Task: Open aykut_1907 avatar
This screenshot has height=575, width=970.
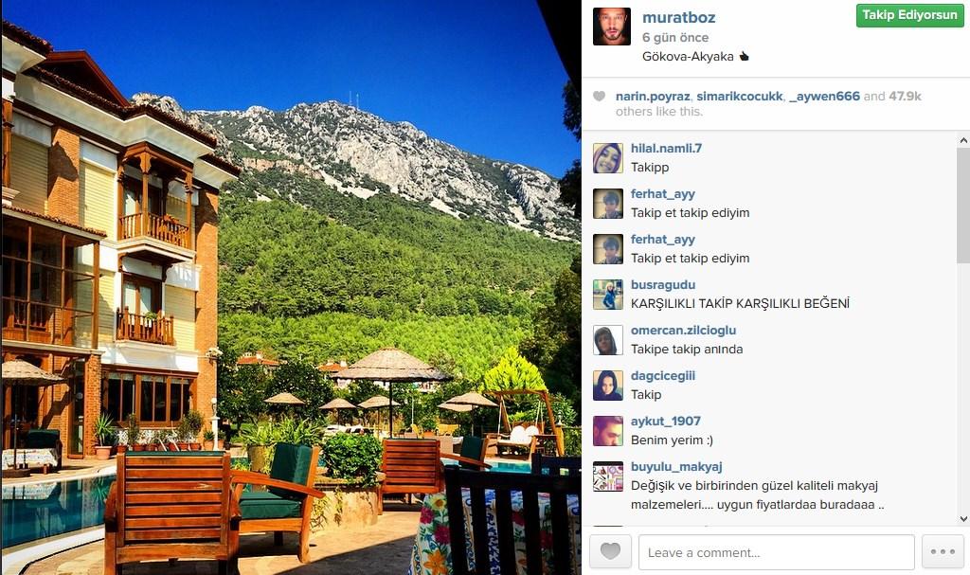Action: tap(607, 431)
